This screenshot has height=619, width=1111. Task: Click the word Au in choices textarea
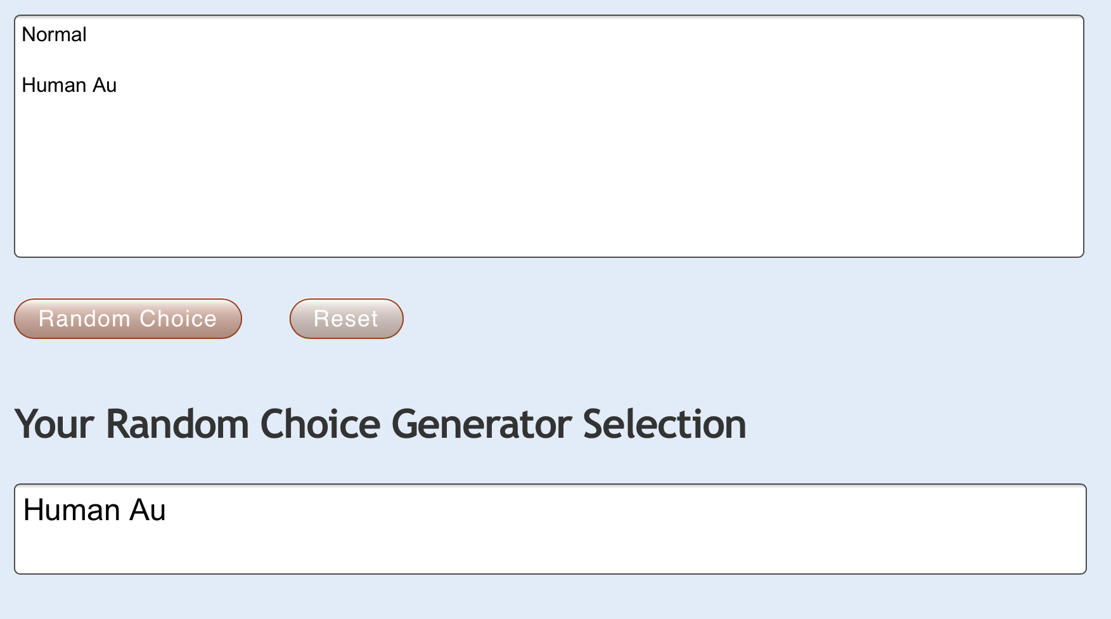pos(105,85)
